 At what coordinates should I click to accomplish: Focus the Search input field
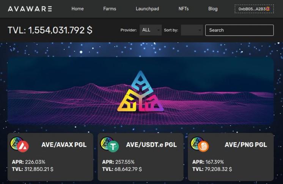point(239,30)
